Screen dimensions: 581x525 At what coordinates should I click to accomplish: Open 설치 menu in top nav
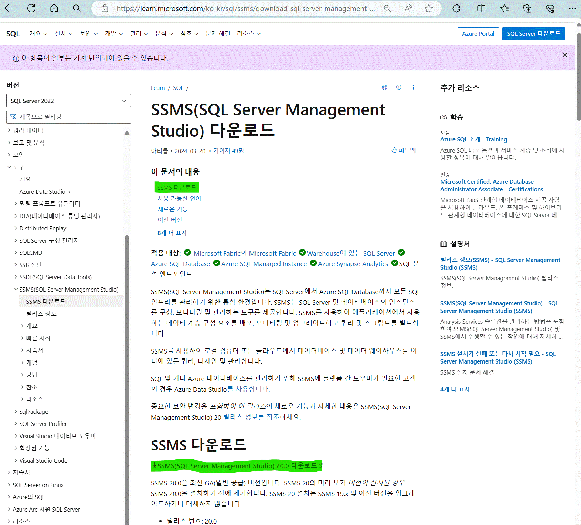point(64,34)
